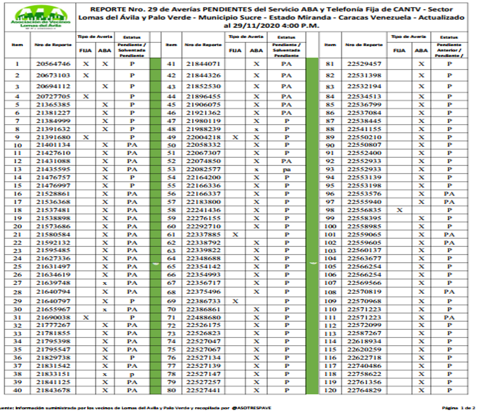Viewport: 480px width, 412px height.
Task: Click report number 22166337
Action: (x=203, y=193)
